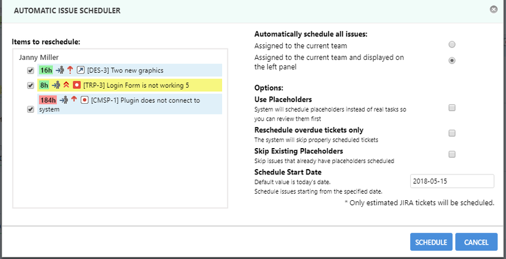
Task: Click the bug type icon beside CMSP-1
Action: tap(85, 100)
